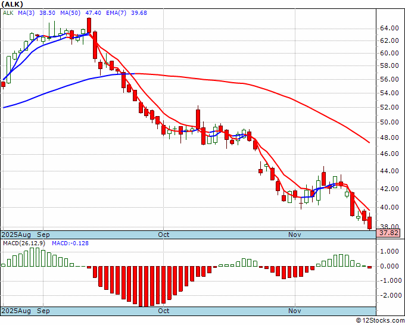
Task: Click the MA(3) value 38.50
Action: point(47,13)
